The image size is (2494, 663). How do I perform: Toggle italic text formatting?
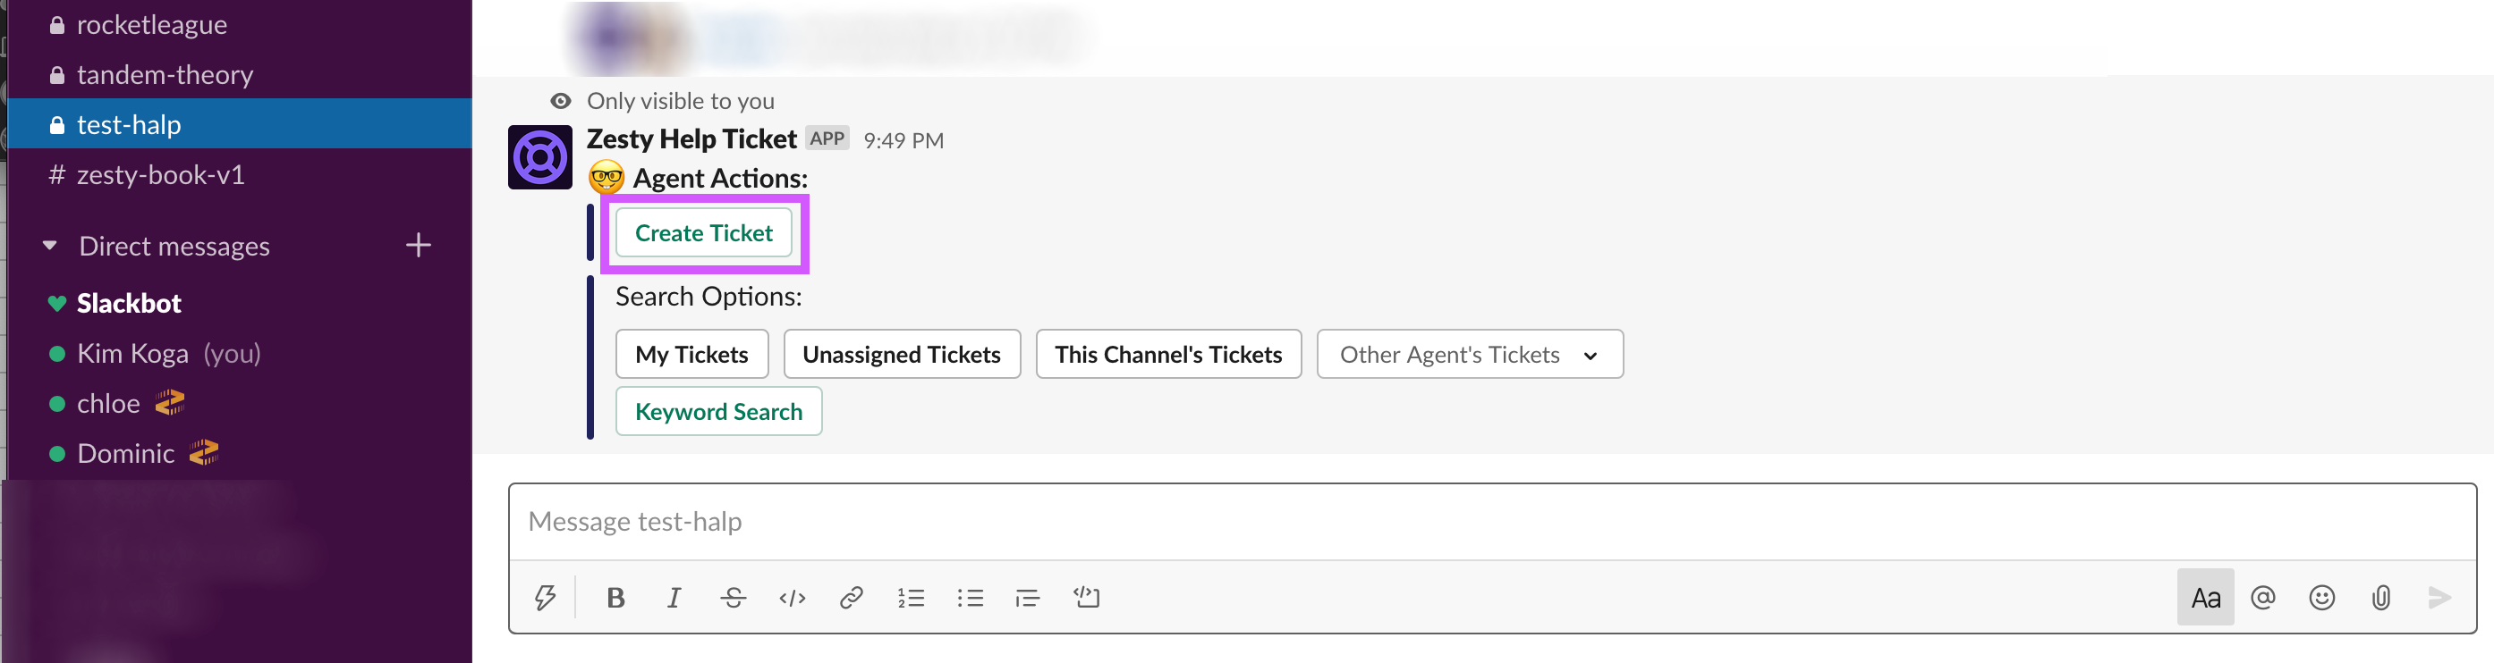(674, 597)
